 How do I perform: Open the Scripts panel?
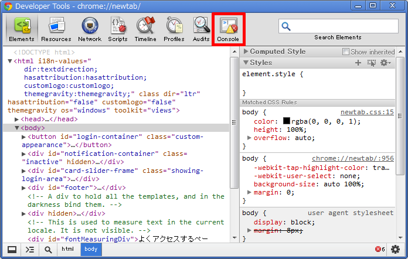118,29
